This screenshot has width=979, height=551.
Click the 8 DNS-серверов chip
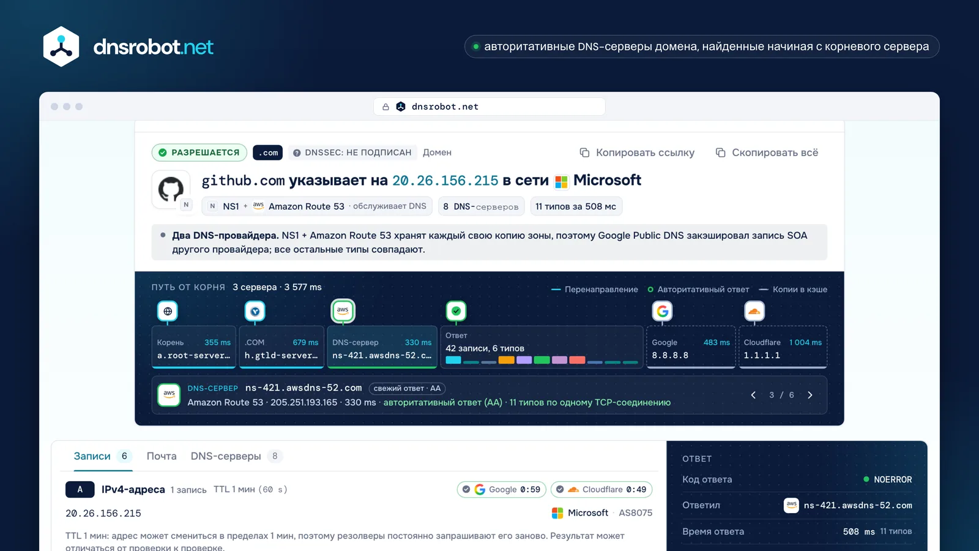point(481,206)
